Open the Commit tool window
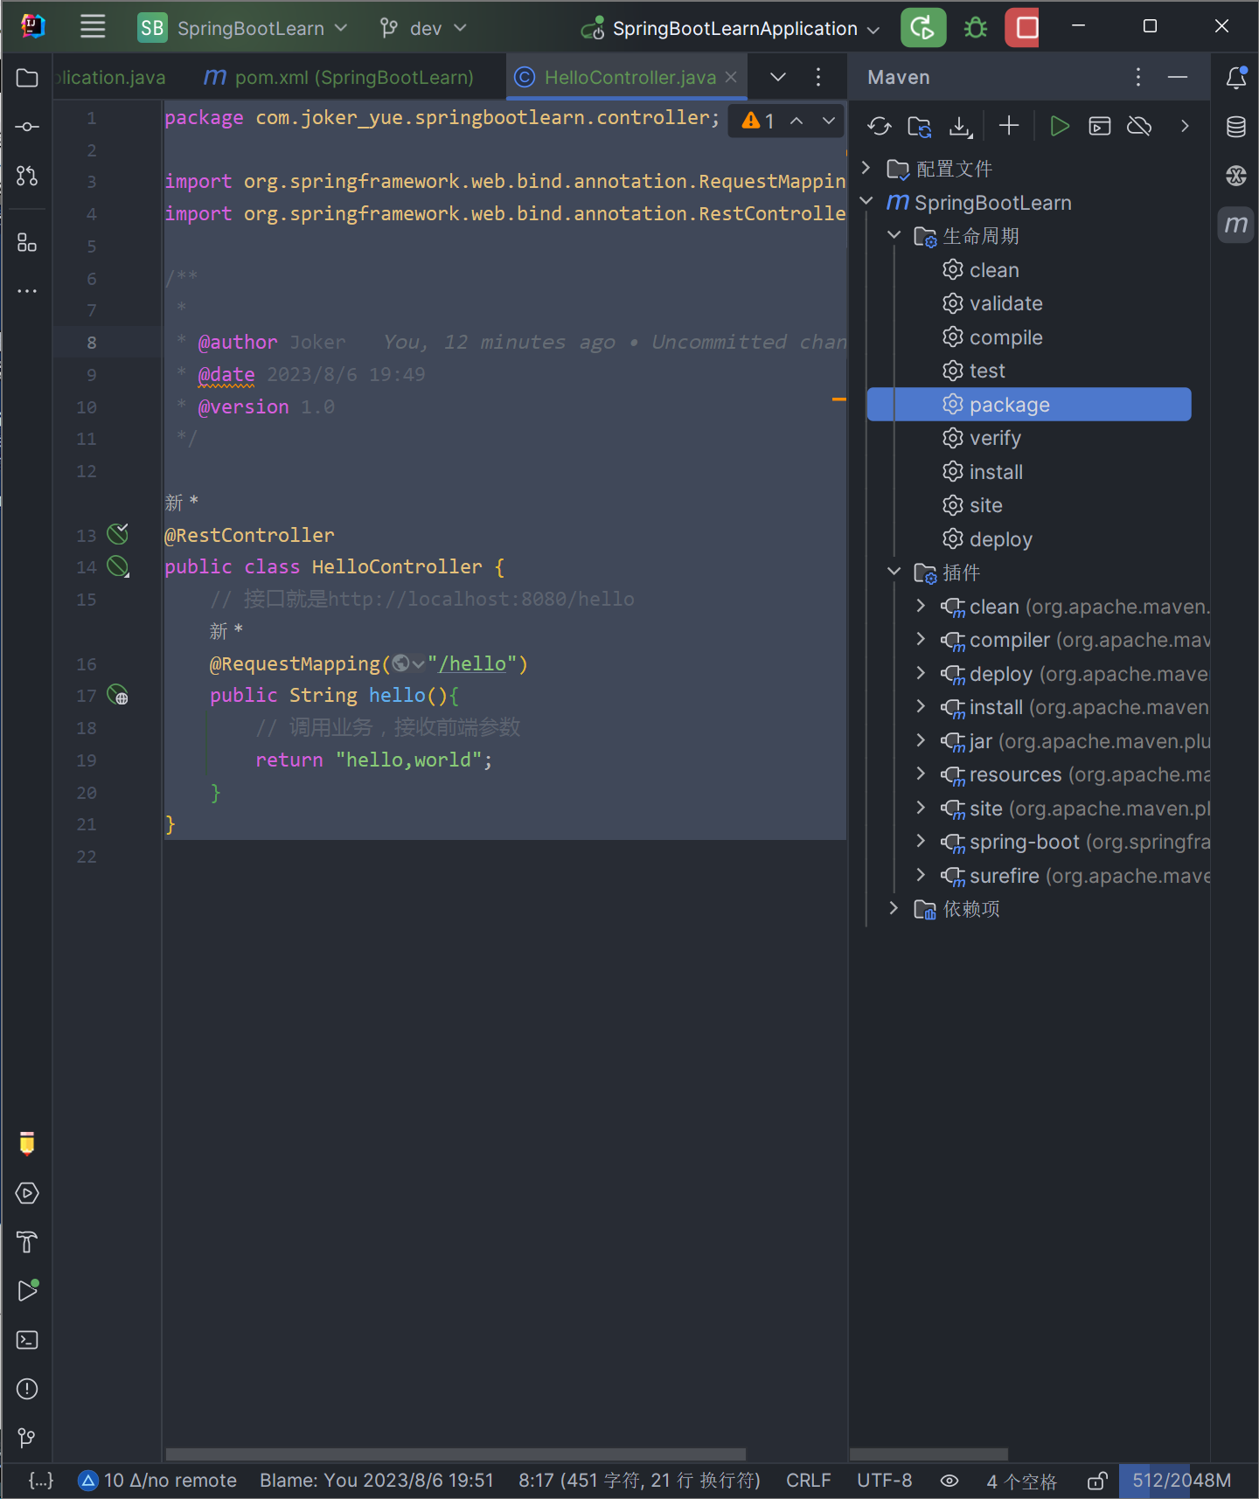1259x1499 pixels. click(x=27, y=127)
